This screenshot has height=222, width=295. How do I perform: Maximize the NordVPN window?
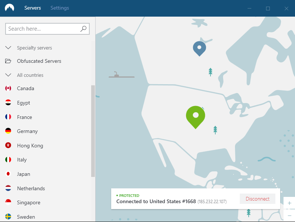tap(268, 8)
